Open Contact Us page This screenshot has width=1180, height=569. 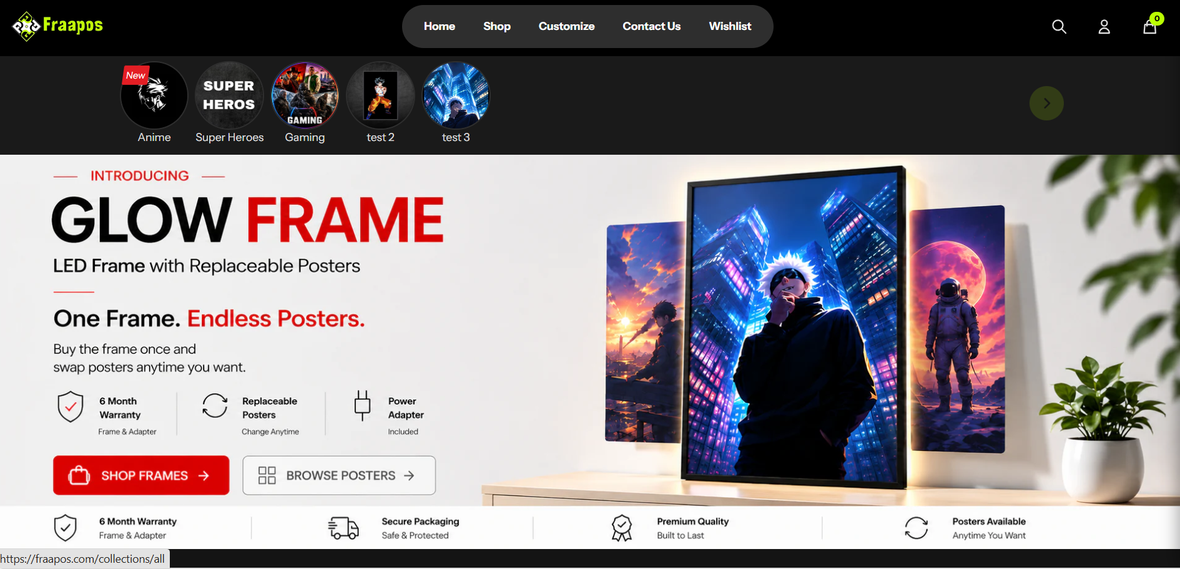click(x=651, y=26)
